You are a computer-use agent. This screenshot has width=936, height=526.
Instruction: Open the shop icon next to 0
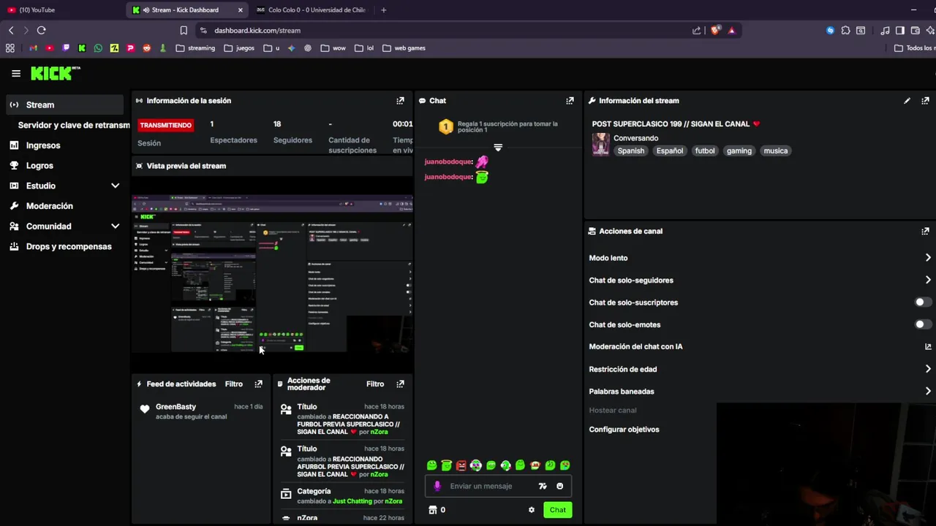[x=432, y=510]
